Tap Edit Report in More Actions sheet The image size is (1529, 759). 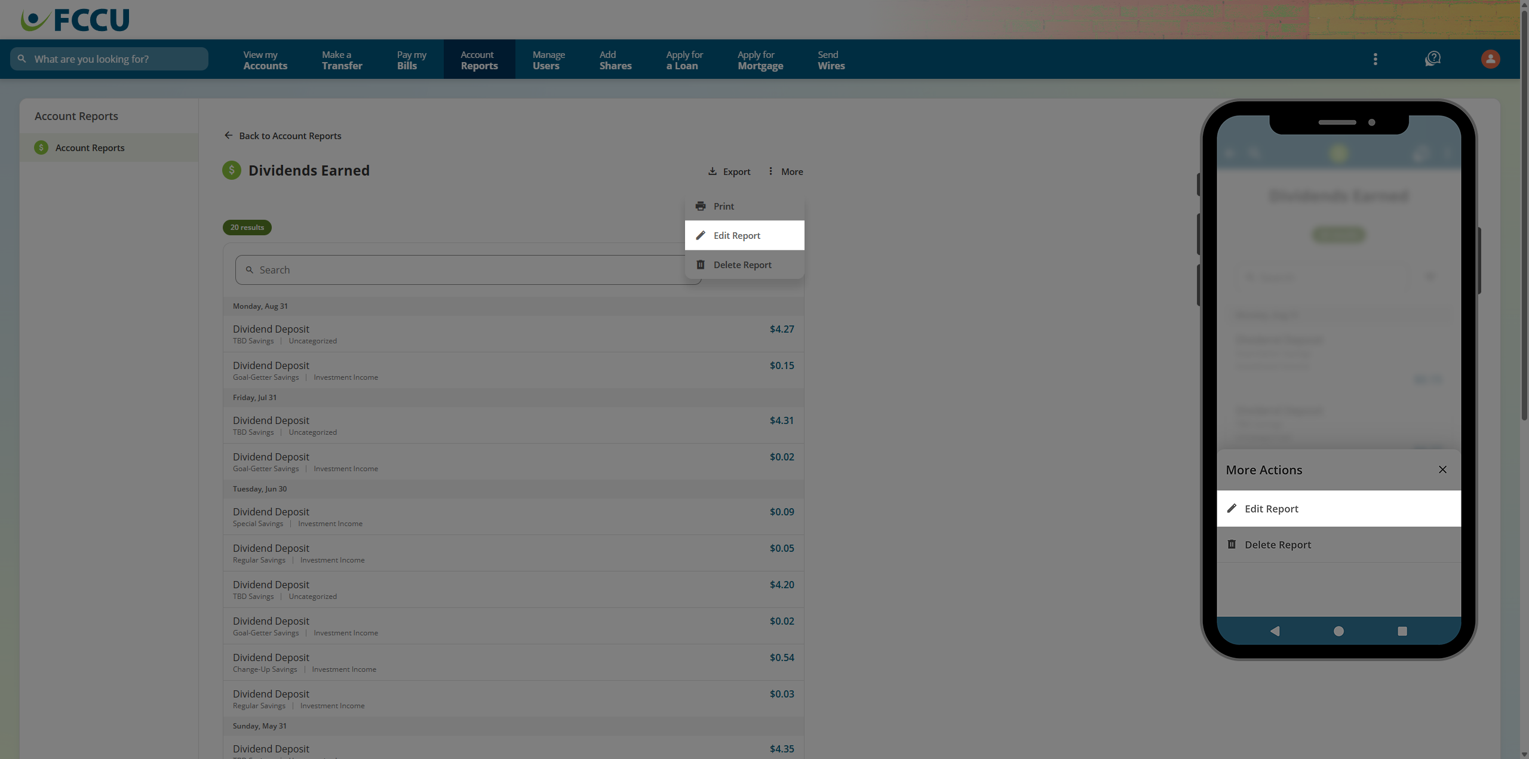click(1338, 509)
